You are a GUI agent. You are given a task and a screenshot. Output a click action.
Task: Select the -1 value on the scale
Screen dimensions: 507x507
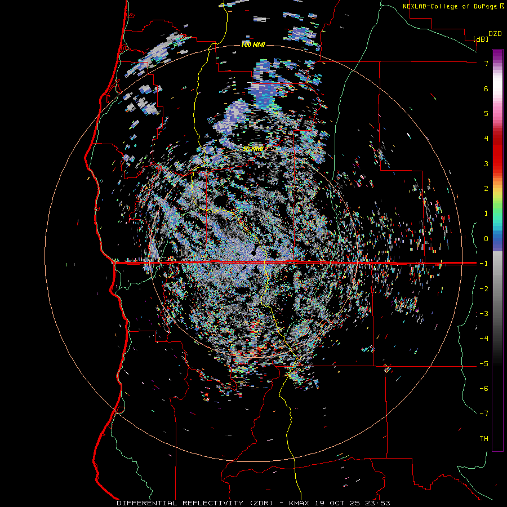tap(484, 264)
